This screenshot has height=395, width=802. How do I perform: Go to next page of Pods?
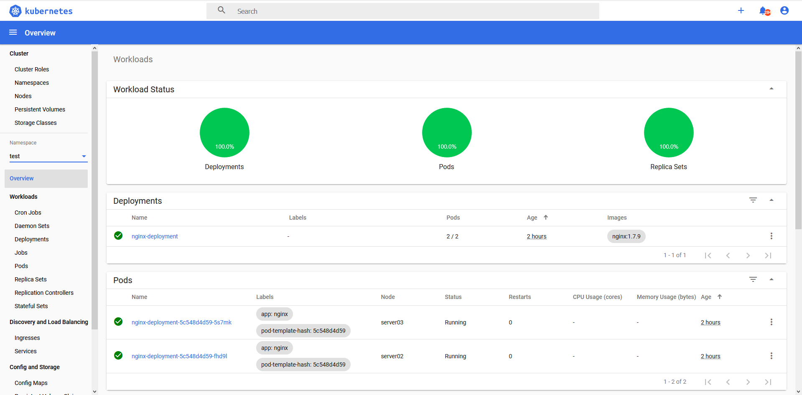(x=748, y=382)
